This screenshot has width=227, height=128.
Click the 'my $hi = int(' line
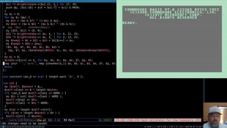point(34,96)
